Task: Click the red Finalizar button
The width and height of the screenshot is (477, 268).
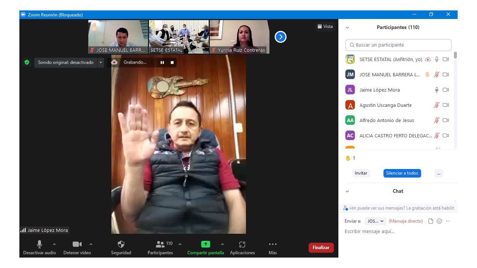Action: point(321,248)
